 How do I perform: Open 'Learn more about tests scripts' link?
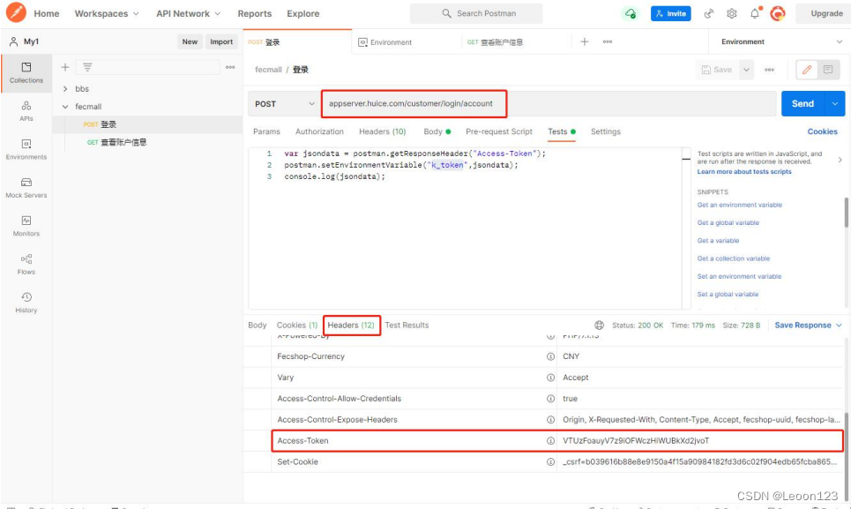[x=744, y=171]
